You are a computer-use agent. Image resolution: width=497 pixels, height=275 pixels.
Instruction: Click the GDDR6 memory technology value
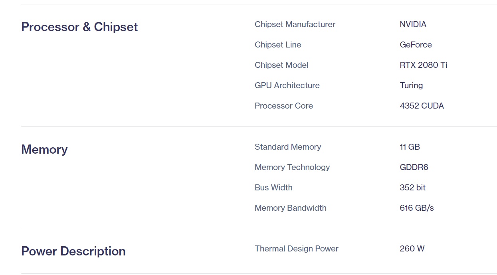[x=414, y=167]
